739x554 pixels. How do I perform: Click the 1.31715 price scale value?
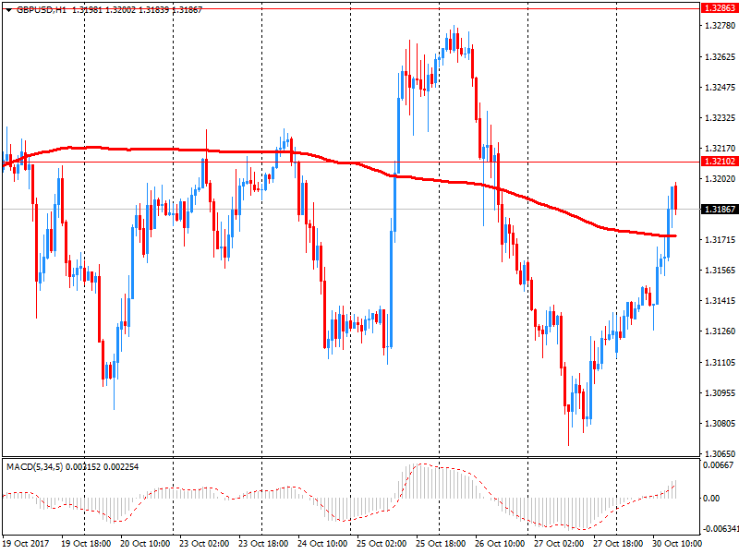click(720, 240)
